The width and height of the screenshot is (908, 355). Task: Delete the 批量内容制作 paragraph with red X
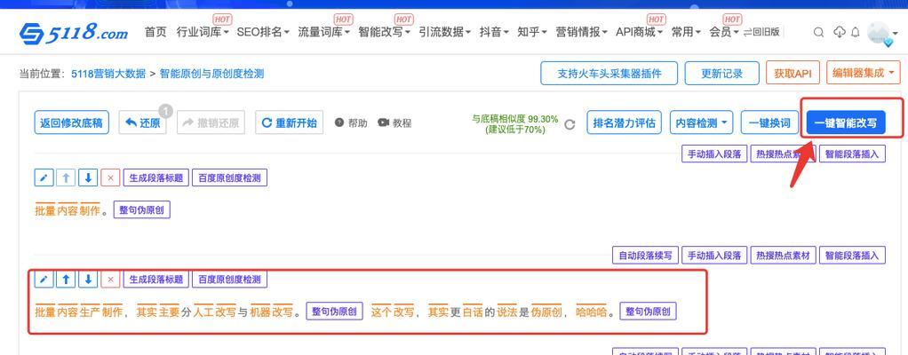110,177
